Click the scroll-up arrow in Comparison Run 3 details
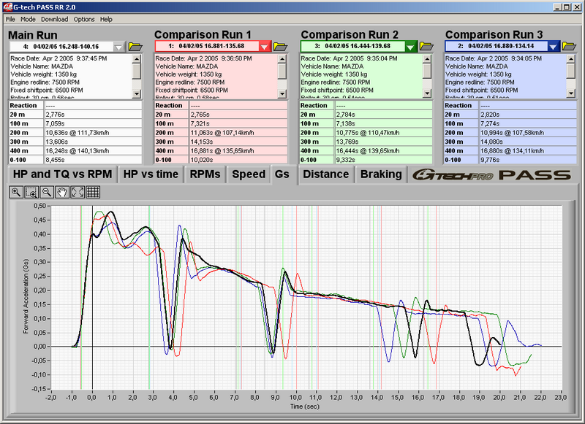The image size is (585, 424). click(x=571, y=59)
